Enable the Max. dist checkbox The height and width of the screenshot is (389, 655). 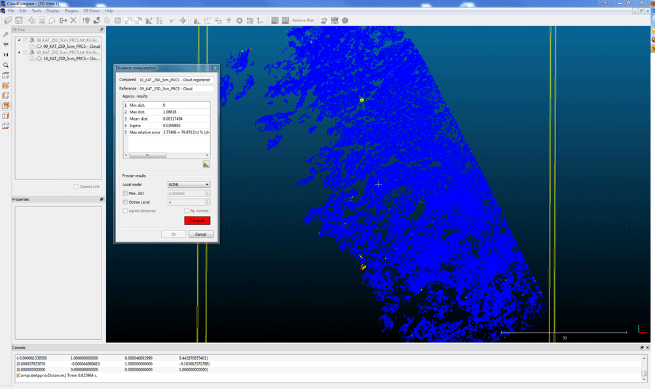pyautogui.click(x=124, y=193)
